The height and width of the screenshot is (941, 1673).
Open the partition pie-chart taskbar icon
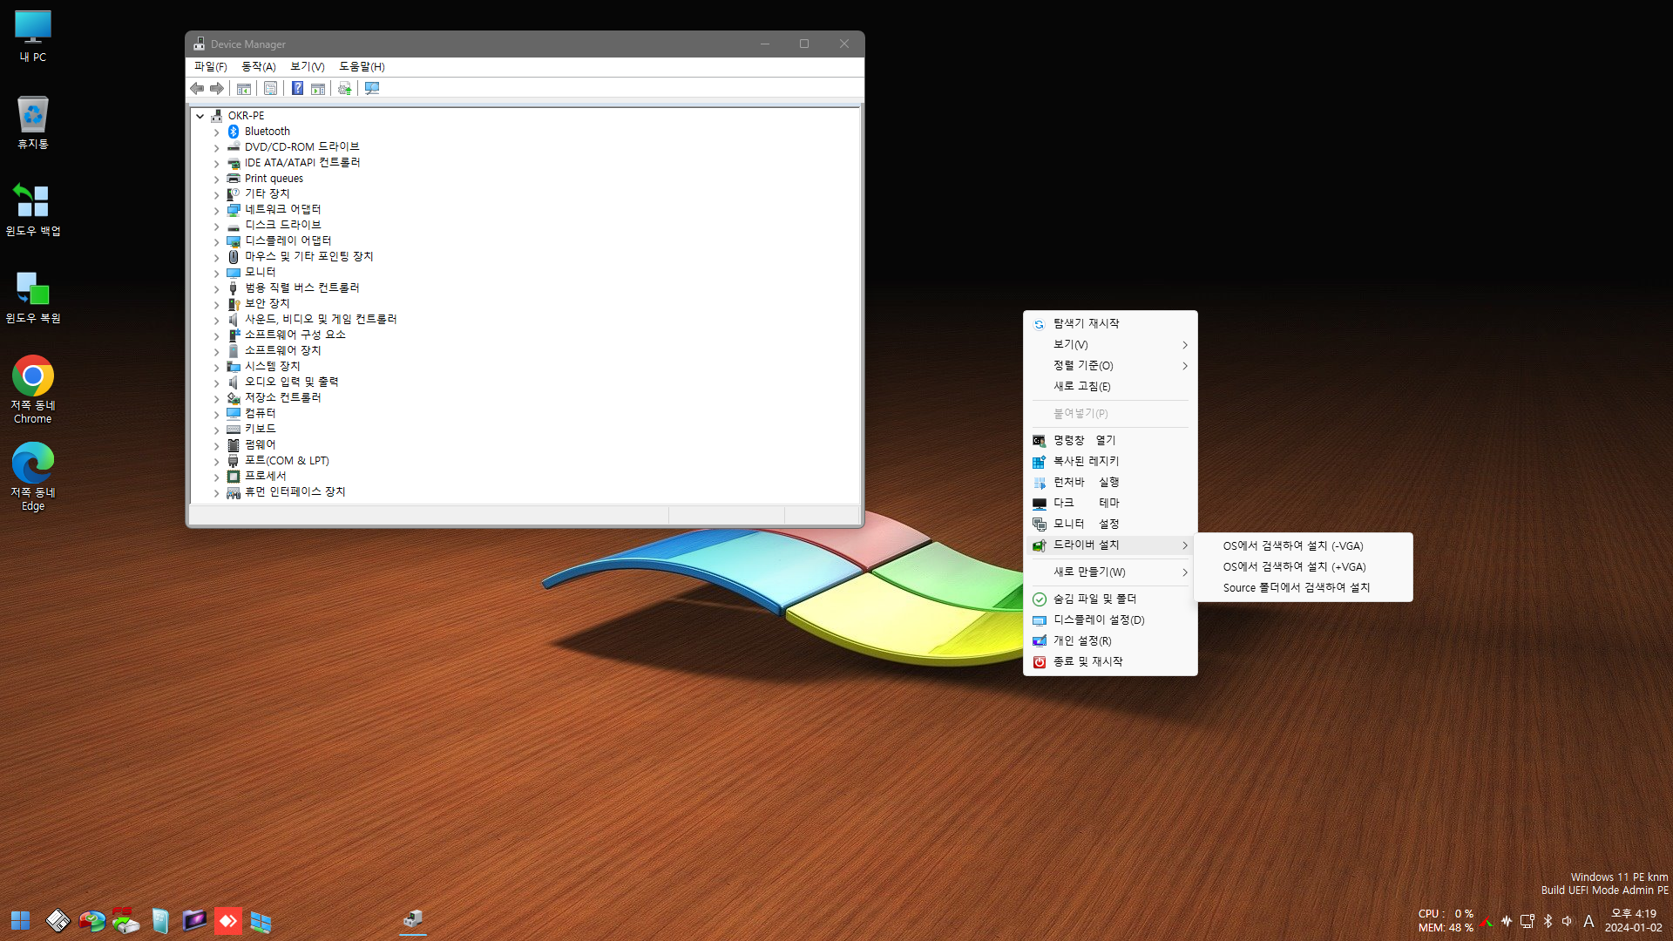point(91,921)
